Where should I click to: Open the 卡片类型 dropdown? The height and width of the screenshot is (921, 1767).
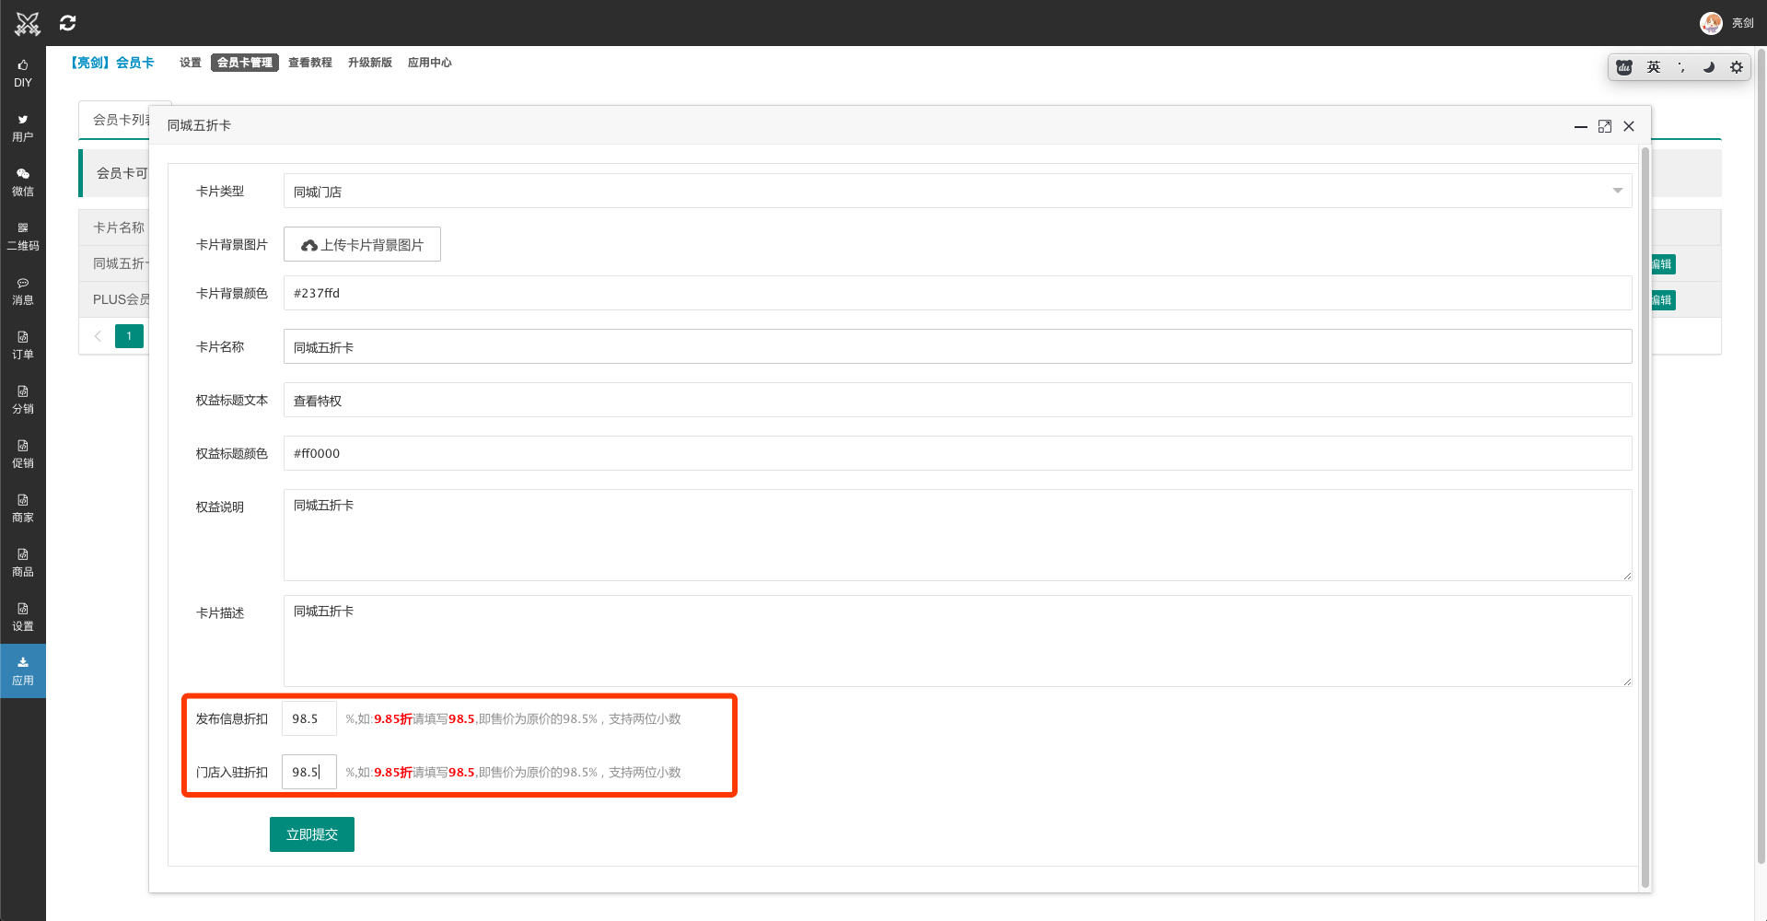[x=958, y=192]
